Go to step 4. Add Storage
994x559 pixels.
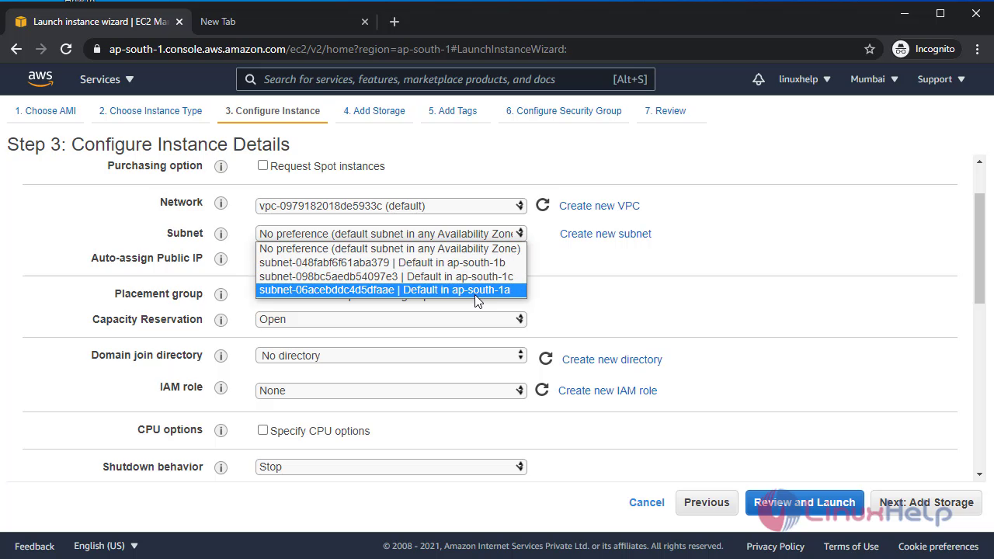[374, 111]
